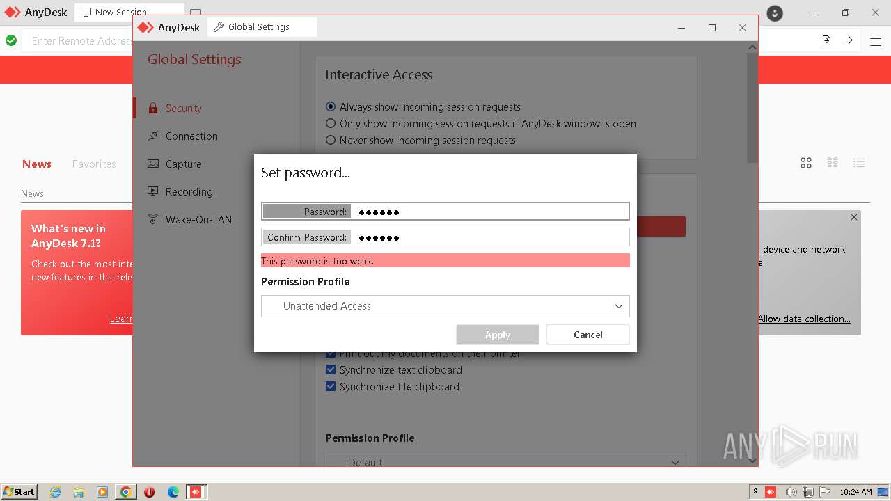Image resolution: width=891 pixels, height=501 pixels.
Task: Open File Explorer from taskbar
Action: coord(79,492)
